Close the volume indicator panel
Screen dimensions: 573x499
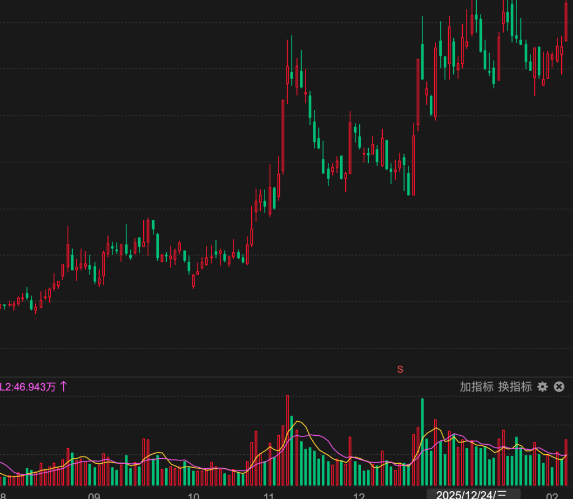[559, 387]
